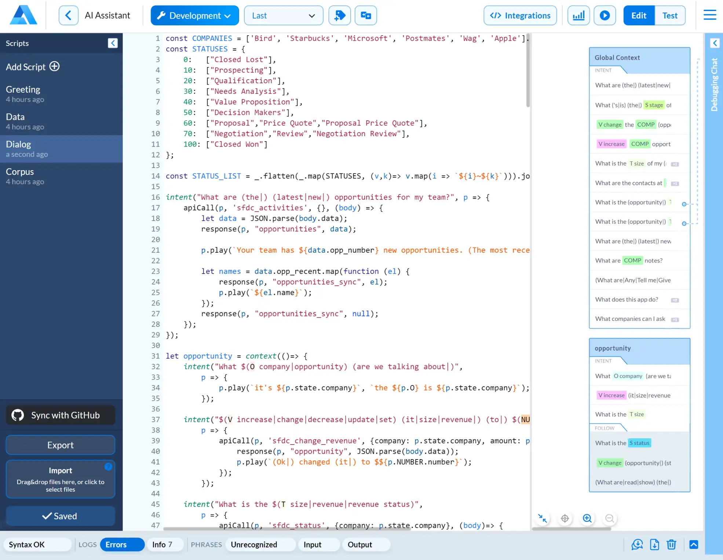The height and width of the screenshot is (560, 723).
Task: Click the zoom in flowchart icon
Action: coord(587,518)
